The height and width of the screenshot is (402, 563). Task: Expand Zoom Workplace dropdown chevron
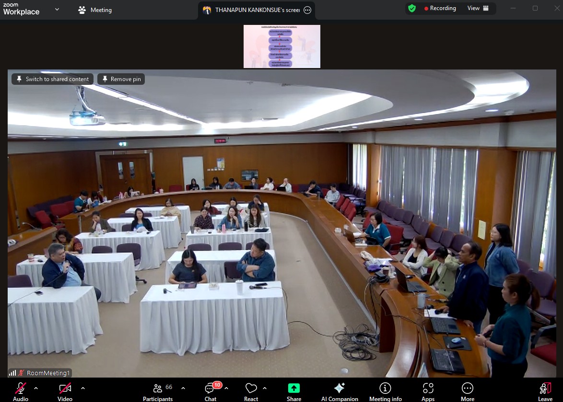57,9
